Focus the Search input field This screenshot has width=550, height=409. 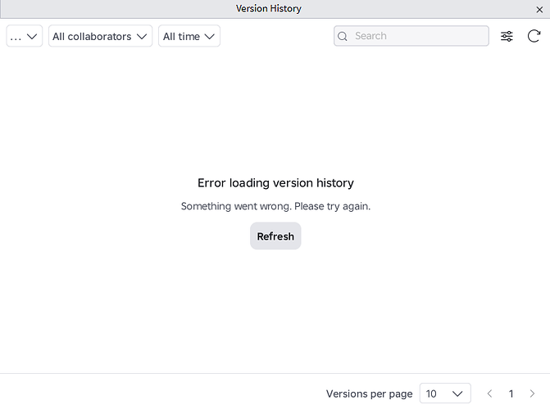(418, 36)
